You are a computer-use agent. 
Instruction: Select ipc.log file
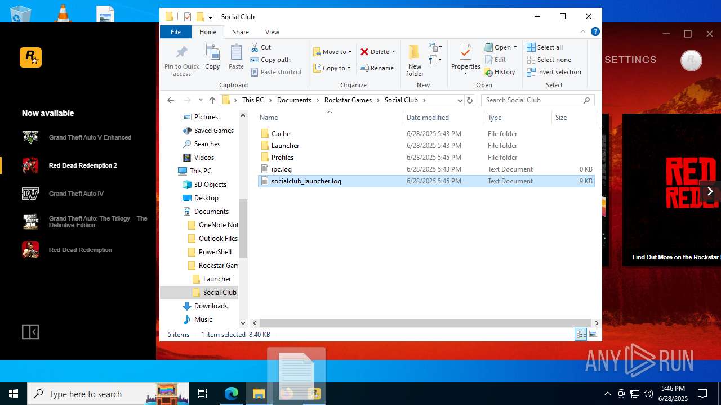pyautogui.click(x=281, y=169)
